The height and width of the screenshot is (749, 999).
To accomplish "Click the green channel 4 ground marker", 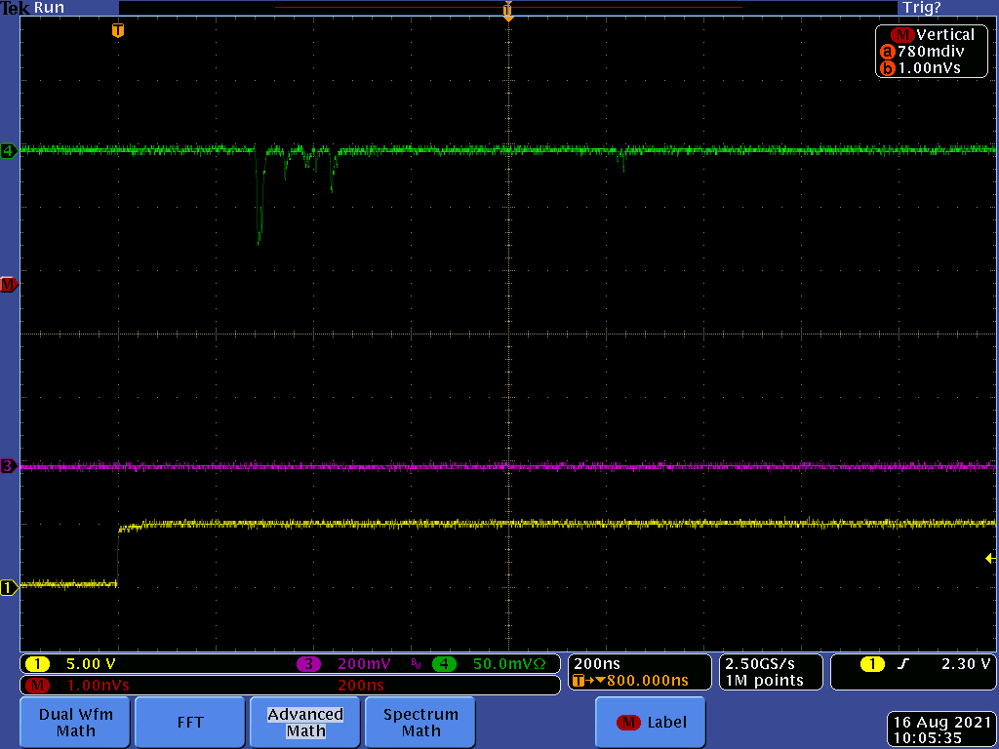I will point(9,151).
